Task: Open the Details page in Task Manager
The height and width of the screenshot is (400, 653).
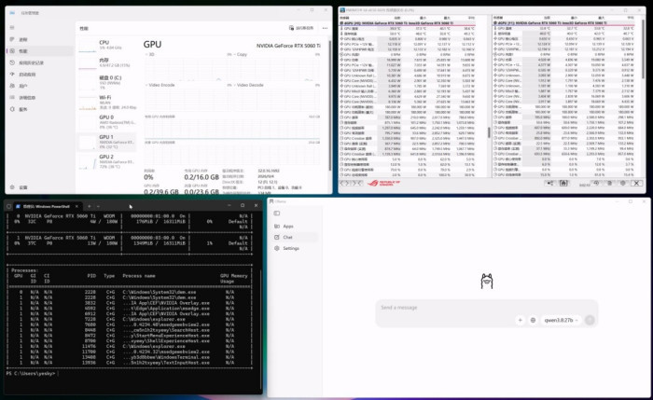Action: tap(39, 98)
